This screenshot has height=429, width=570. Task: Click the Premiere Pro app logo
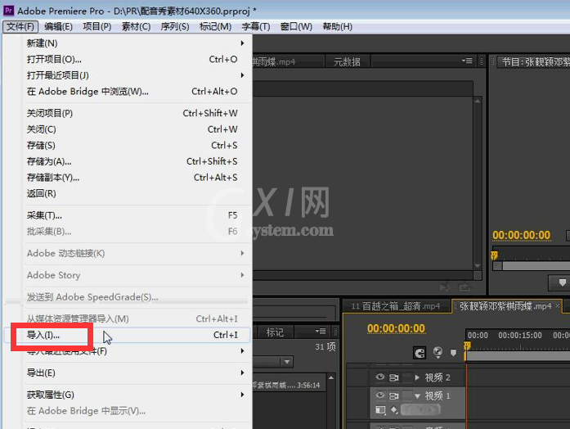pos(8,10)
